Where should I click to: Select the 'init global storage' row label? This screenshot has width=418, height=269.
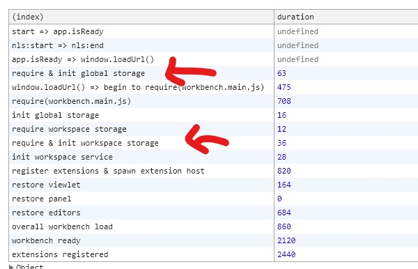(55, 115)
